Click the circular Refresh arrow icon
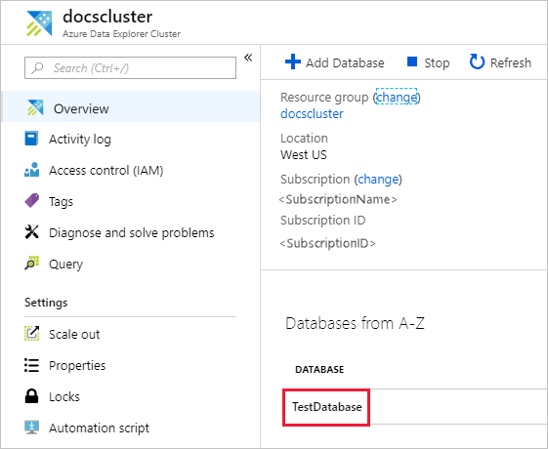548x449 pixels. [477, 61]
